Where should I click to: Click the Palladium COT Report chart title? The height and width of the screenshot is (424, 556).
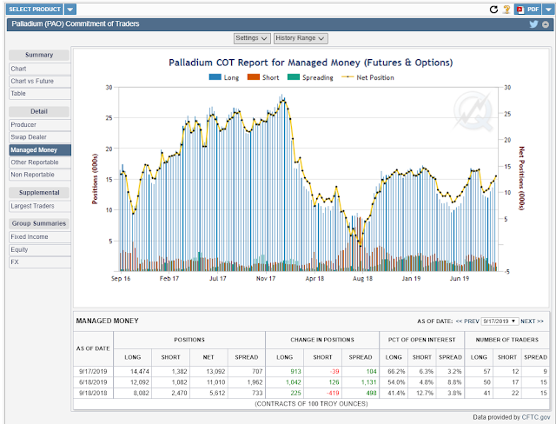[311, 63]
